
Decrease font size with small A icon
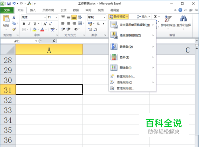pos(50,24)
